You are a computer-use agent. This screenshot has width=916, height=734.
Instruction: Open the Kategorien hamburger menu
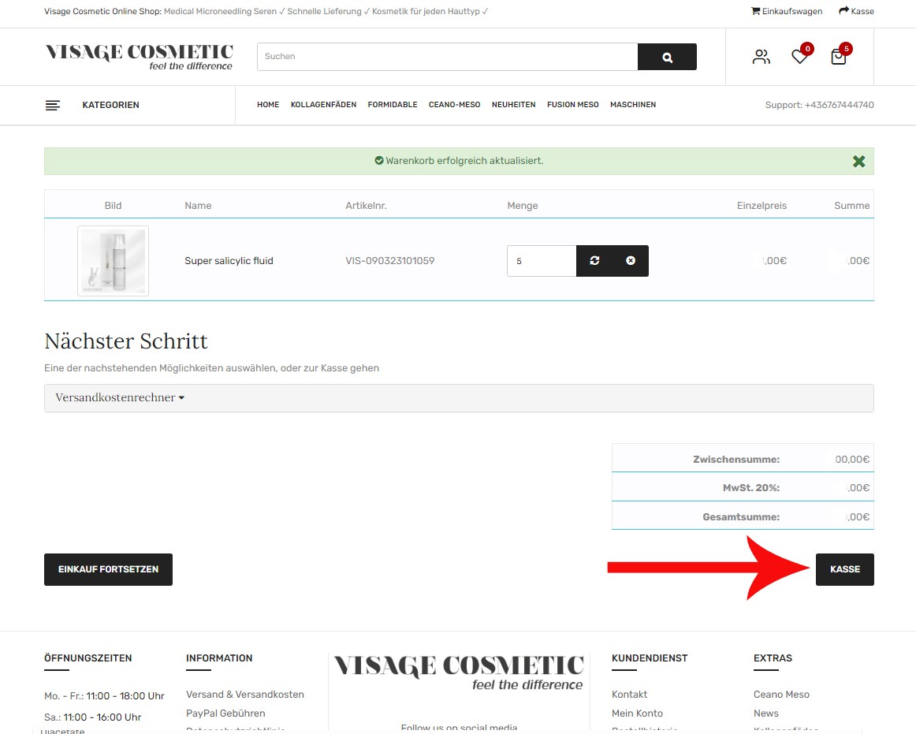pos(53,105)
